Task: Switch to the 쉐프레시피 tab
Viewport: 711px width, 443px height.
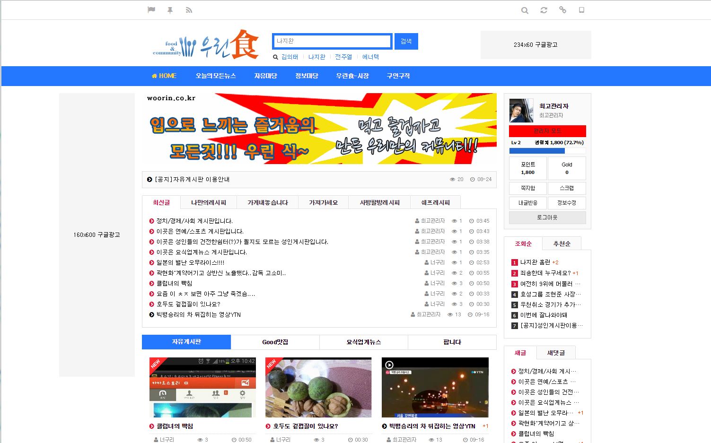Action: point(436,202)
